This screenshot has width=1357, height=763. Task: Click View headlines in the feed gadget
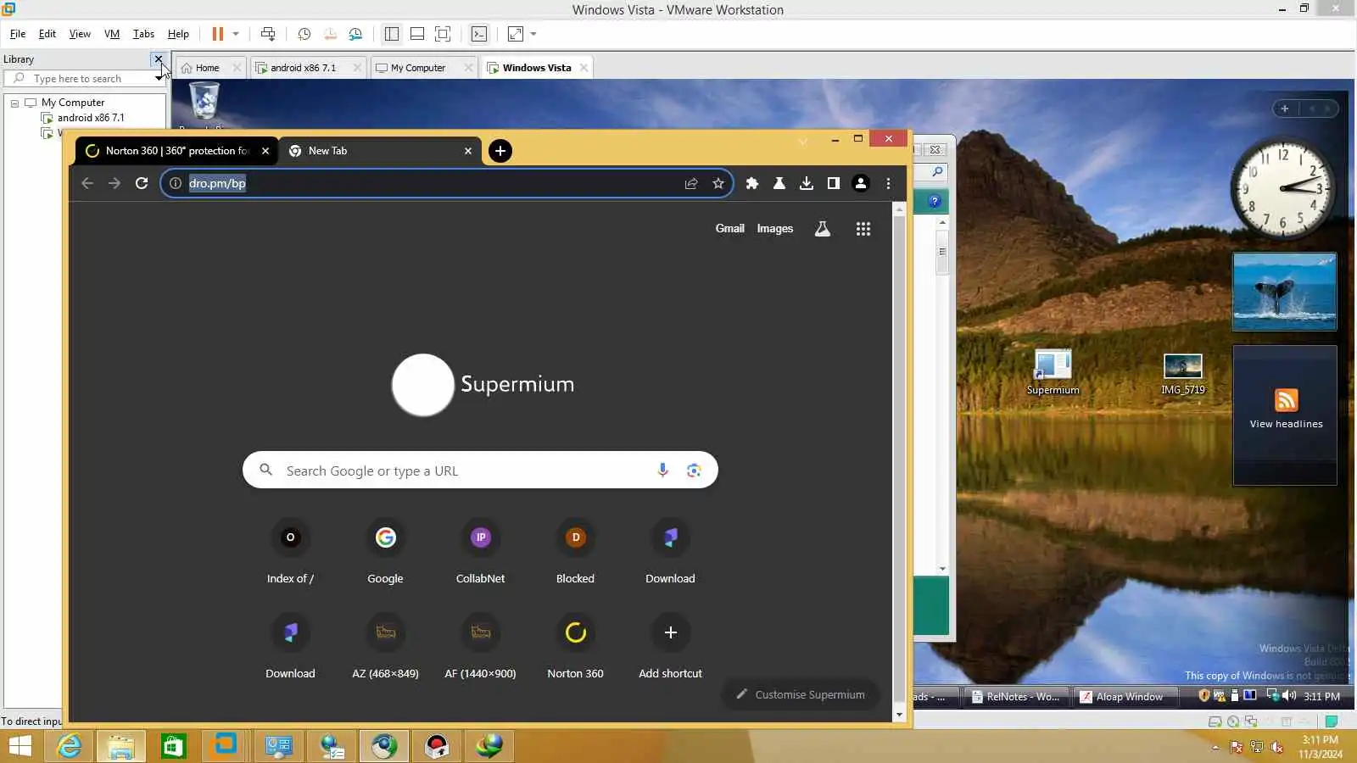[x=1286, y=424]
